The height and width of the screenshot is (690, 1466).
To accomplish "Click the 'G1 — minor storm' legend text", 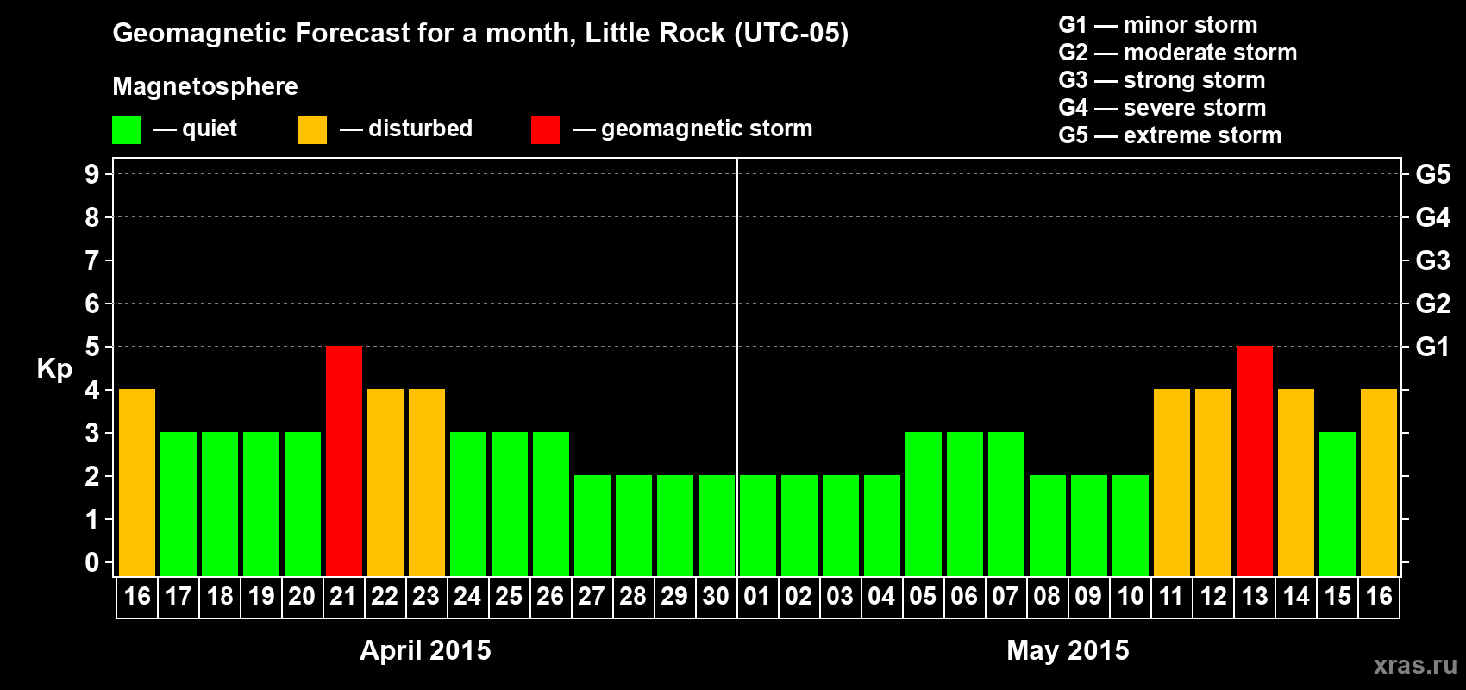I will pos(1158,25).
